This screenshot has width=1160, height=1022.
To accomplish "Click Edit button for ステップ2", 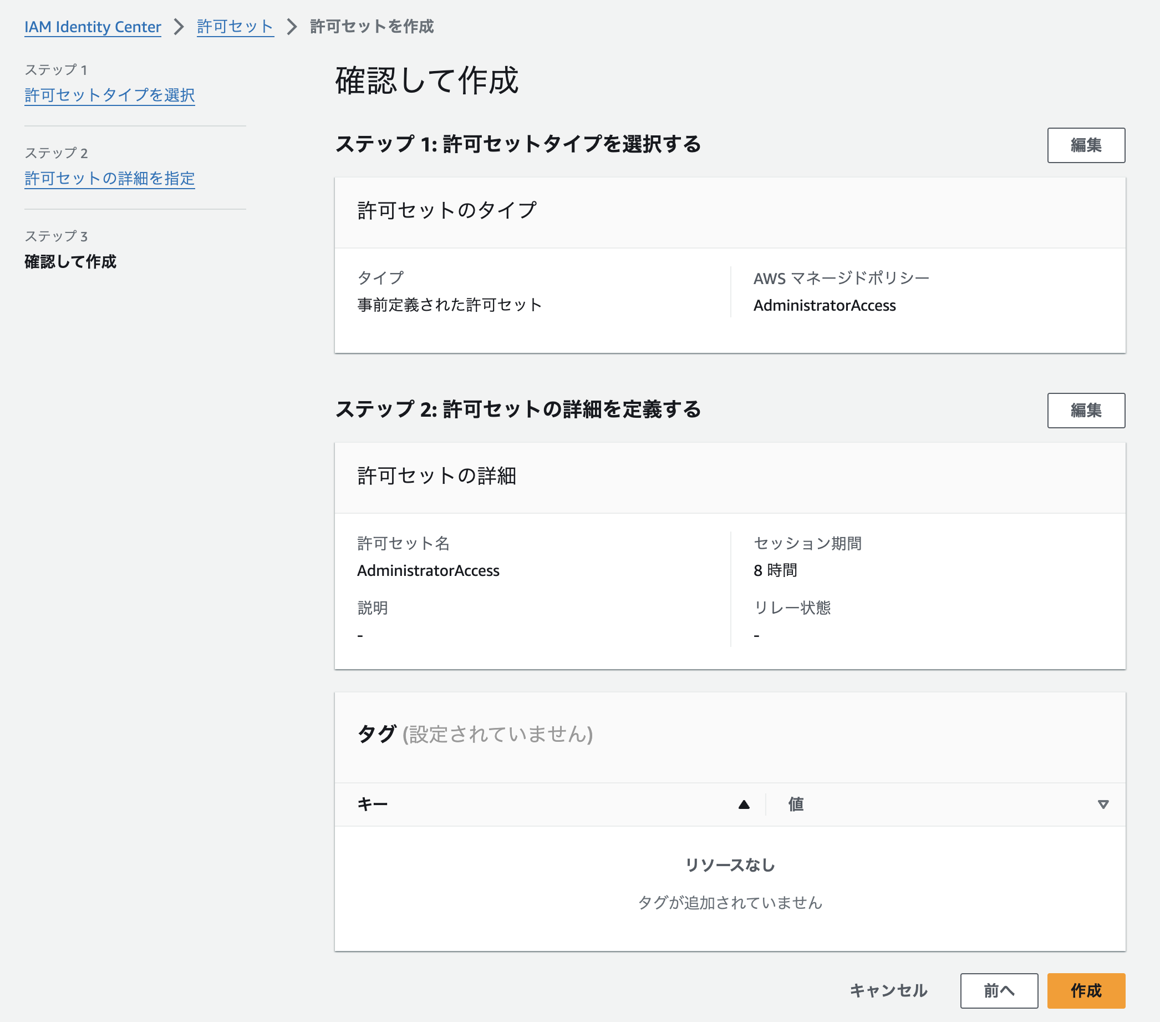I will point(1086,409).
